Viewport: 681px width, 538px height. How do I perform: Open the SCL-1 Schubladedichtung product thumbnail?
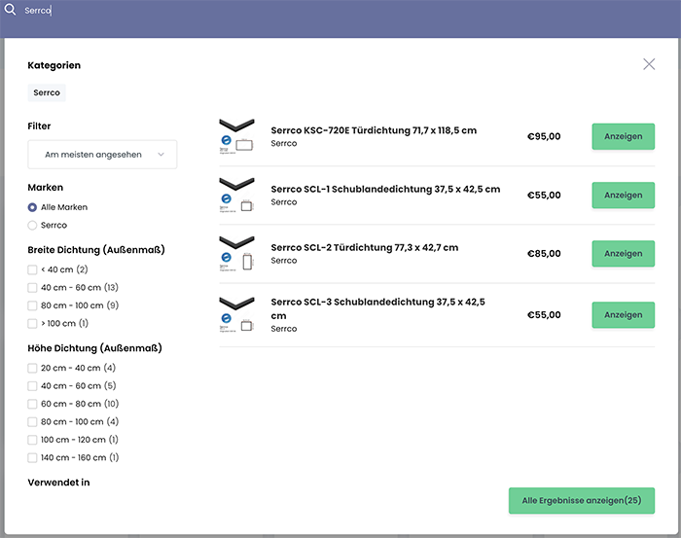tap(236, 195)
